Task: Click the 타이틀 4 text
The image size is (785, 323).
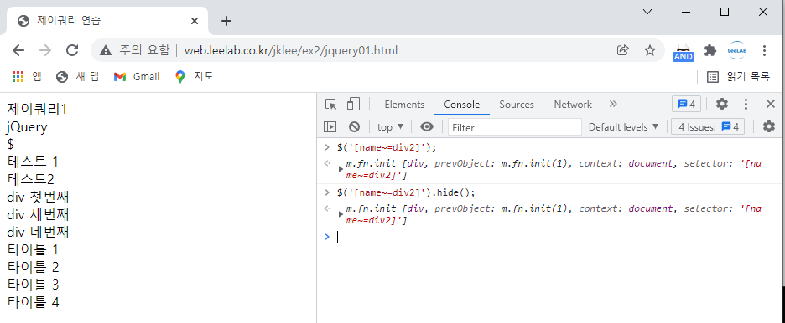Action: (x=33, y=301)
